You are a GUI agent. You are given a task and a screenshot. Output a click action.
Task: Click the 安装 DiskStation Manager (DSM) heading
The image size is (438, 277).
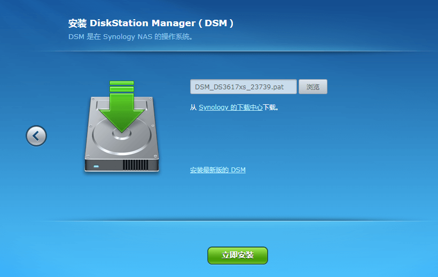151,24
